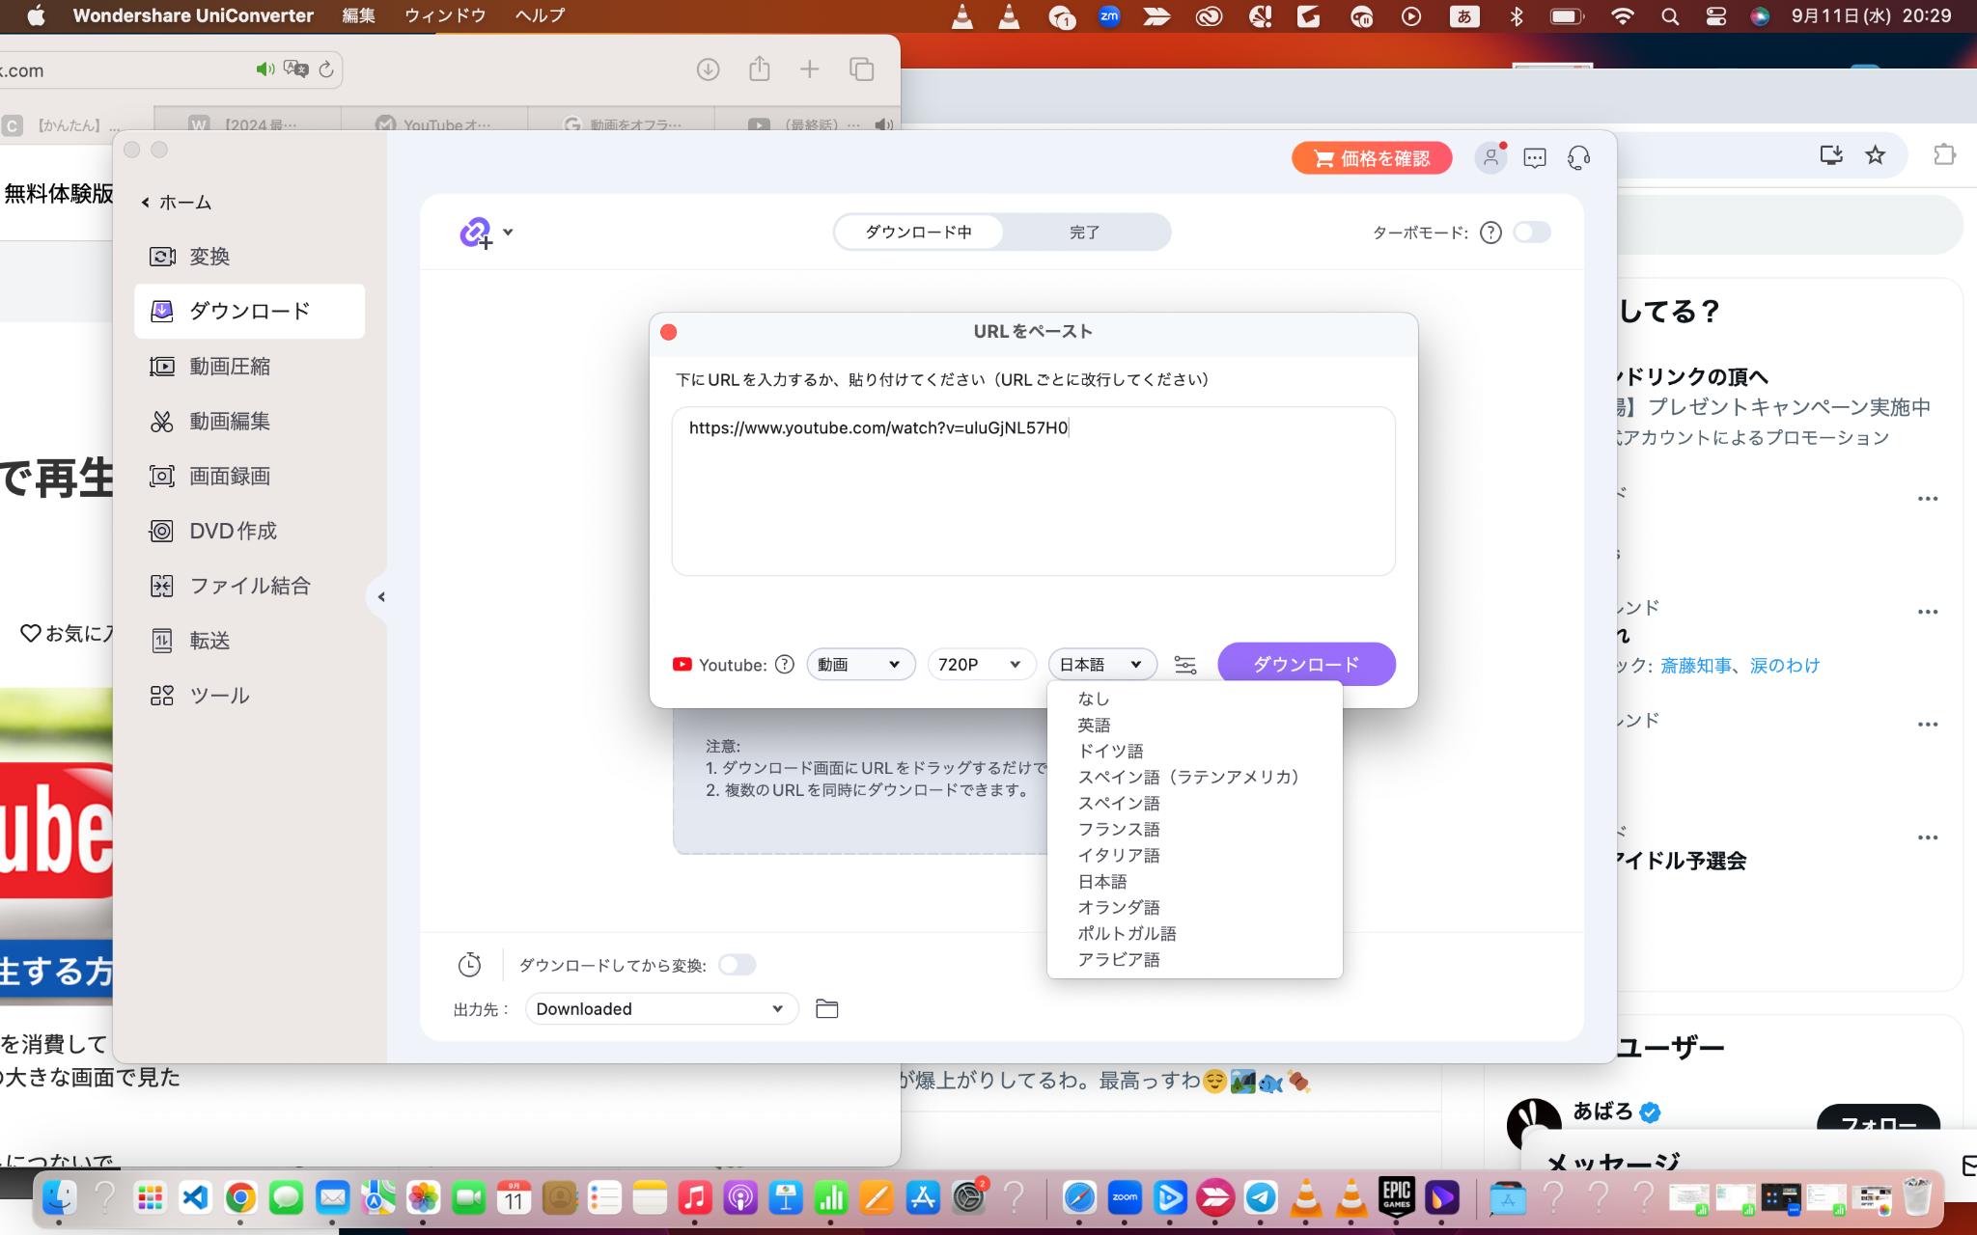Viewport: 1977px width, 1235px height.
Task: Switch to 完了 tab
Action: [x=1084, y=233]
